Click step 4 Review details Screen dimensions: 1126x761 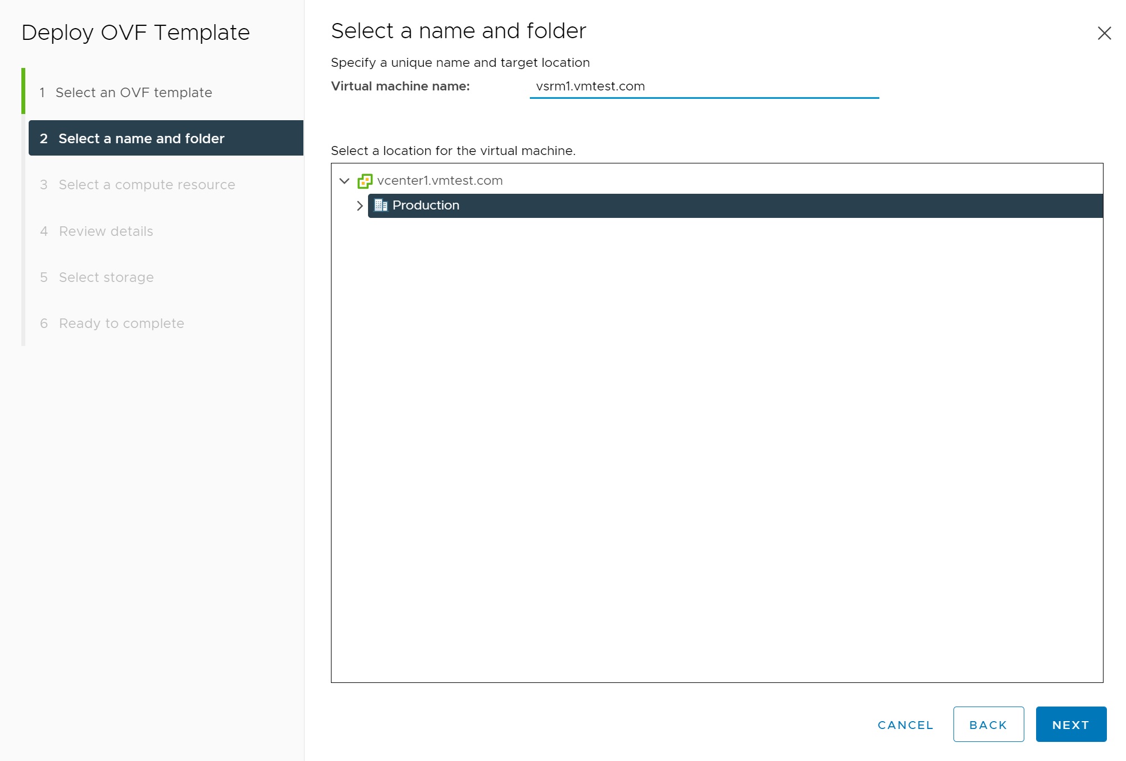click(x=106, y=231)
